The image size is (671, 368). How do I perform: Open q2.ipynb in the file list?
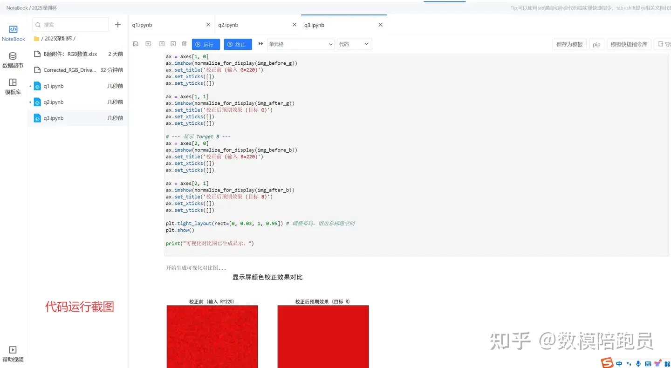(53, 102)
